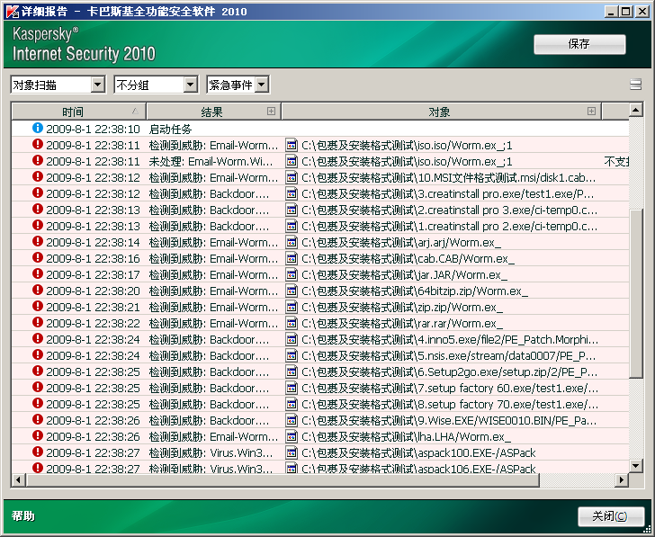The width and height of the screenshot is (655, 537).
Task: Click file icon beside jar.JAR/Worm.ex_ path
Action: [x=292, y=274]
